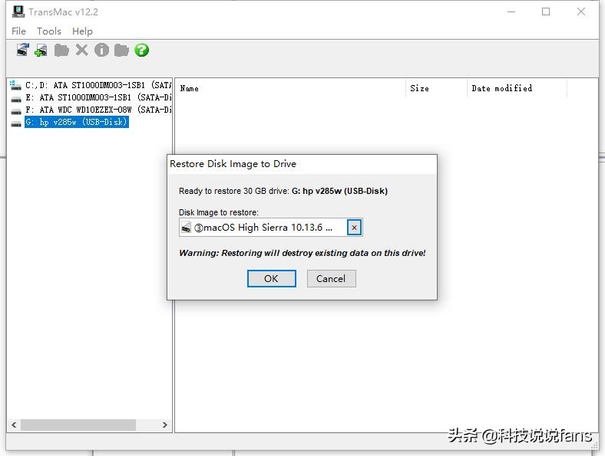The width and height of the screenshot is (605, 456).
Task: Maximize the TransMac window
Action: [x=546, y=11]
